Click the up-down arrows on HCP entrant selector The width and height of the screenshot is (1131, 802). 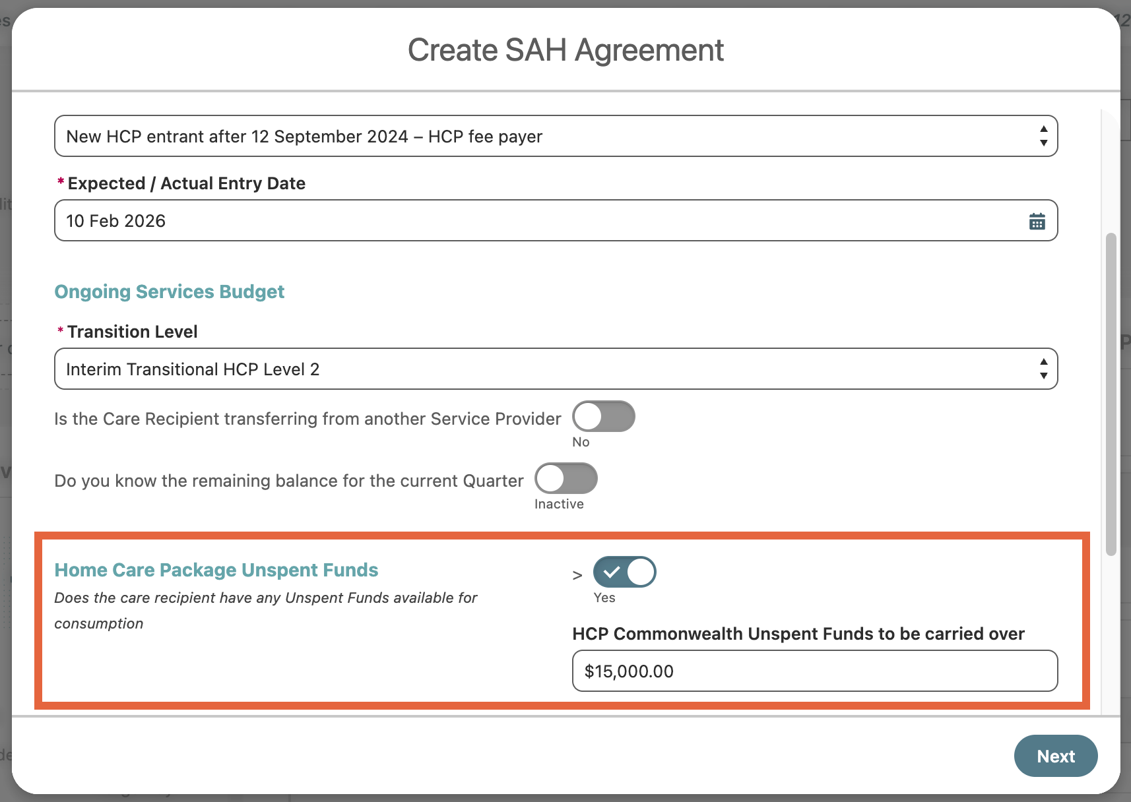(1043, 137)
